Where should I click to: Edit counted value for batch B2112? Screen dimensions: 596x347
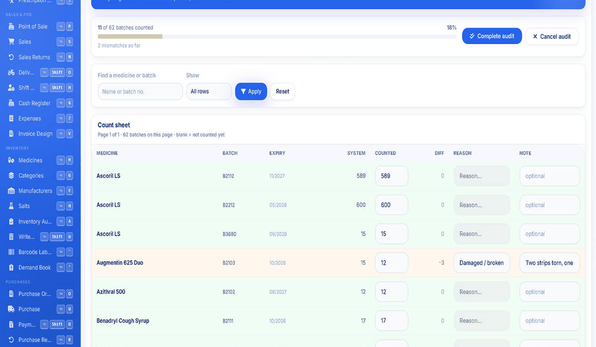pyautogui.click(x=391, y=176)
